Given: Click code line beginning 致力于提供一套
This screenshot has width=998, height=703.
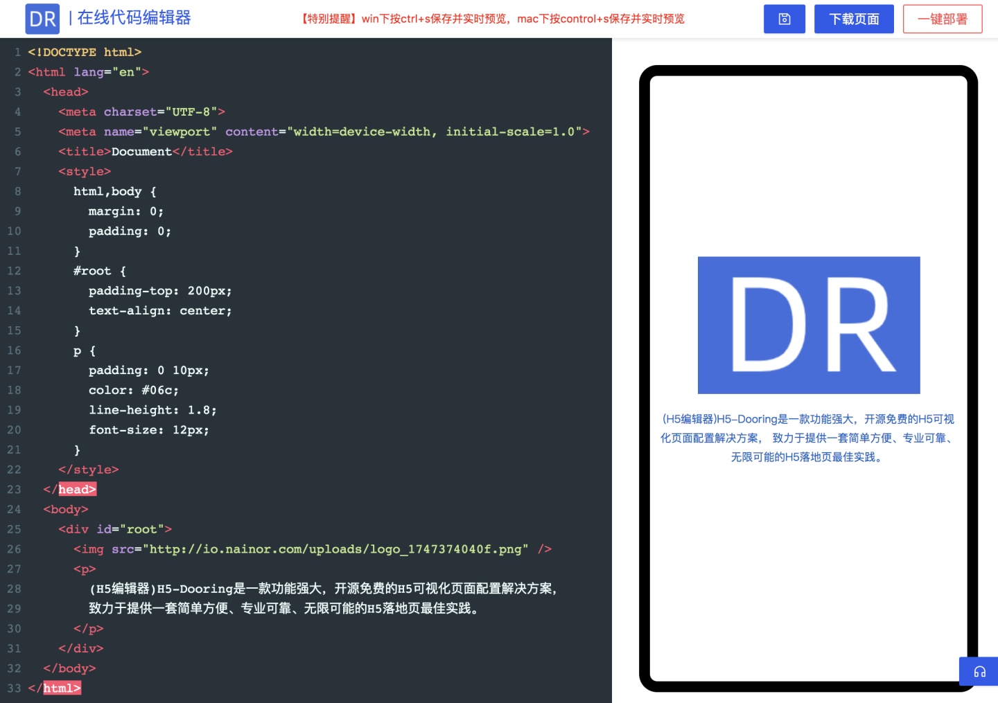Looking at the screenshot, I should pyautogui.click(x=285, y=609).
